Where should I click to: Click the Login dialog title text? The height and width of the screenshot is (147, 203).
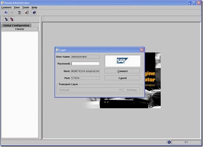pos(63,50)
